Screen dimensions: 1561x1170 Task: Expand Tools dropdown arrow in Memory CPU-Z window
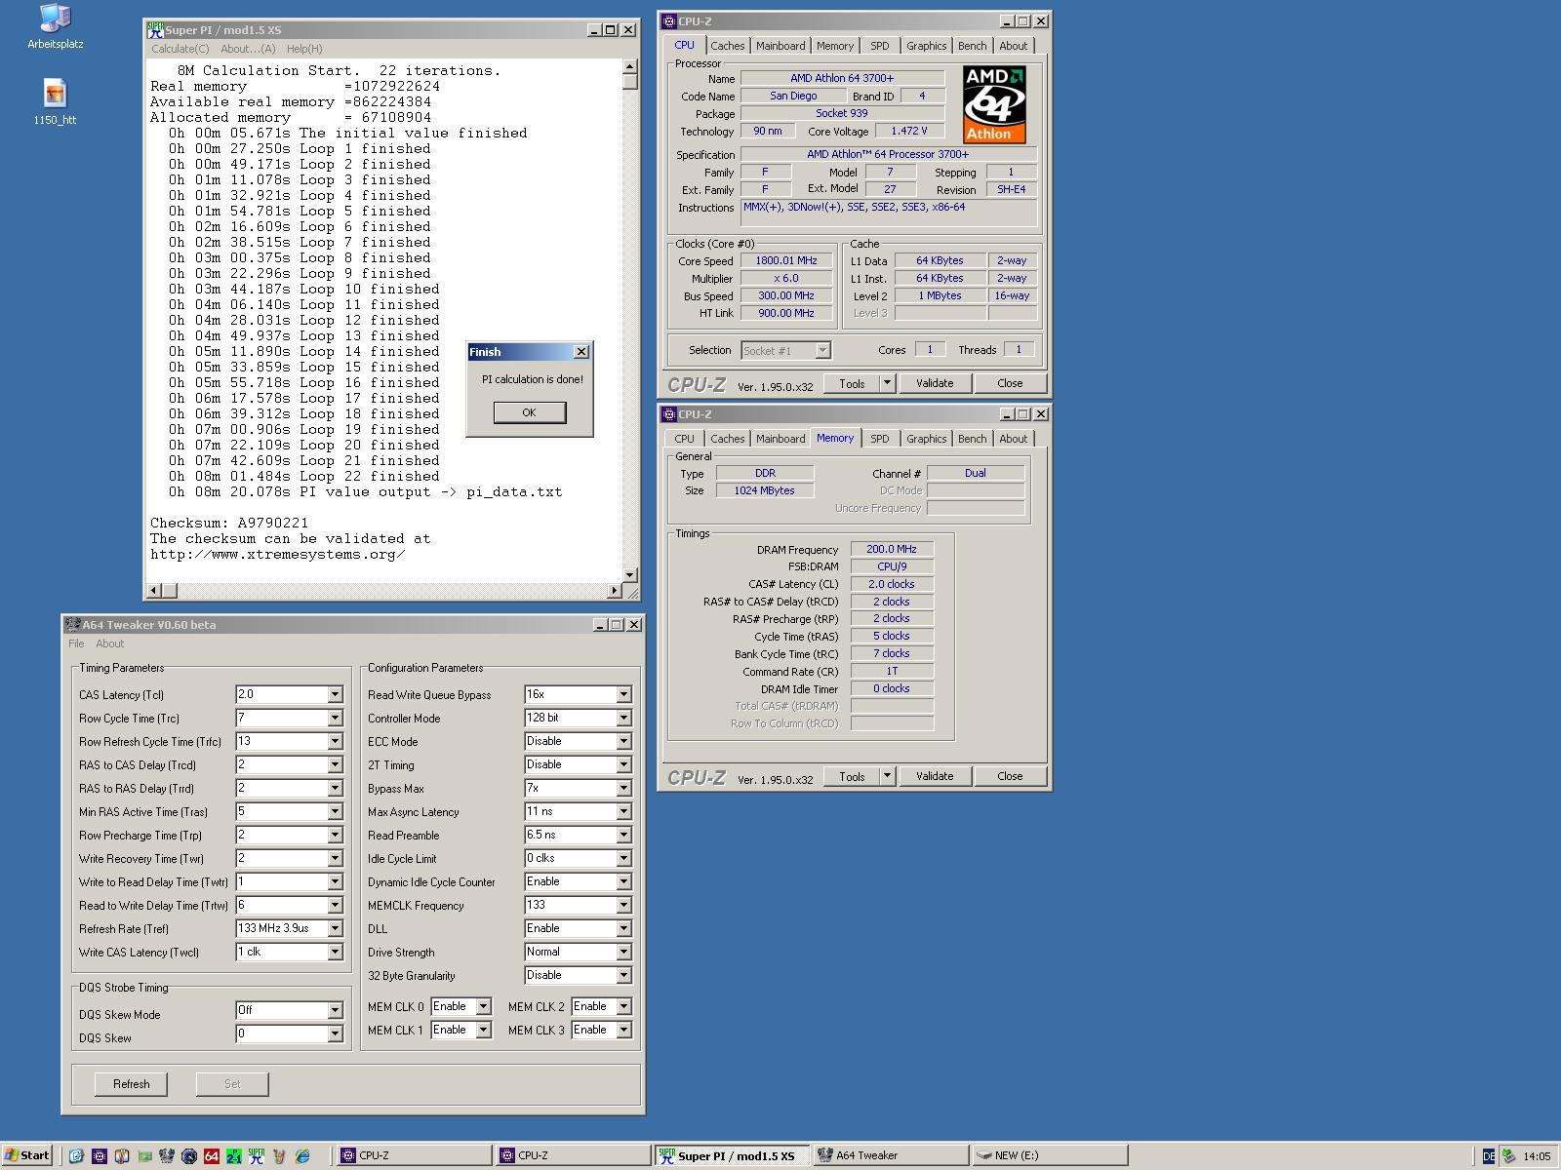887,776
